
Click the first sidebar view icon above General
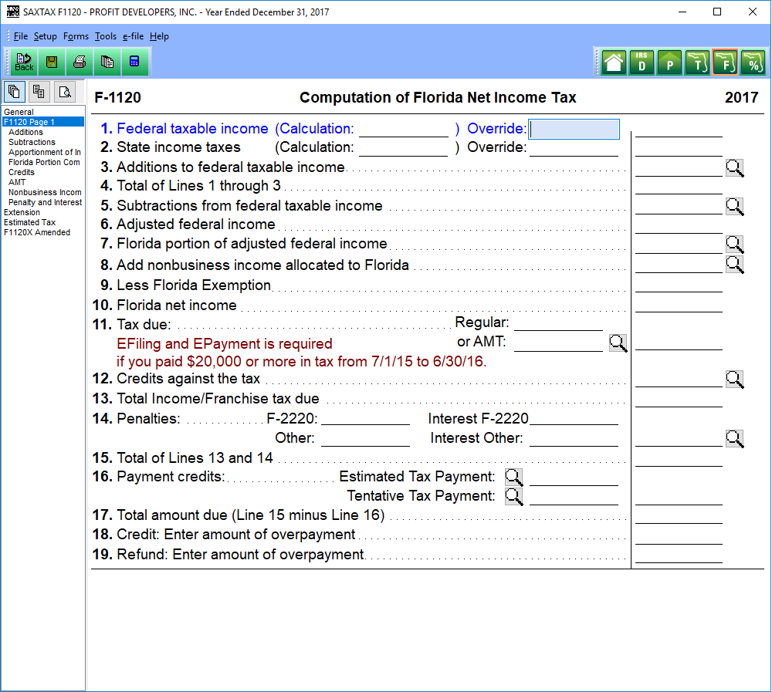14,92
